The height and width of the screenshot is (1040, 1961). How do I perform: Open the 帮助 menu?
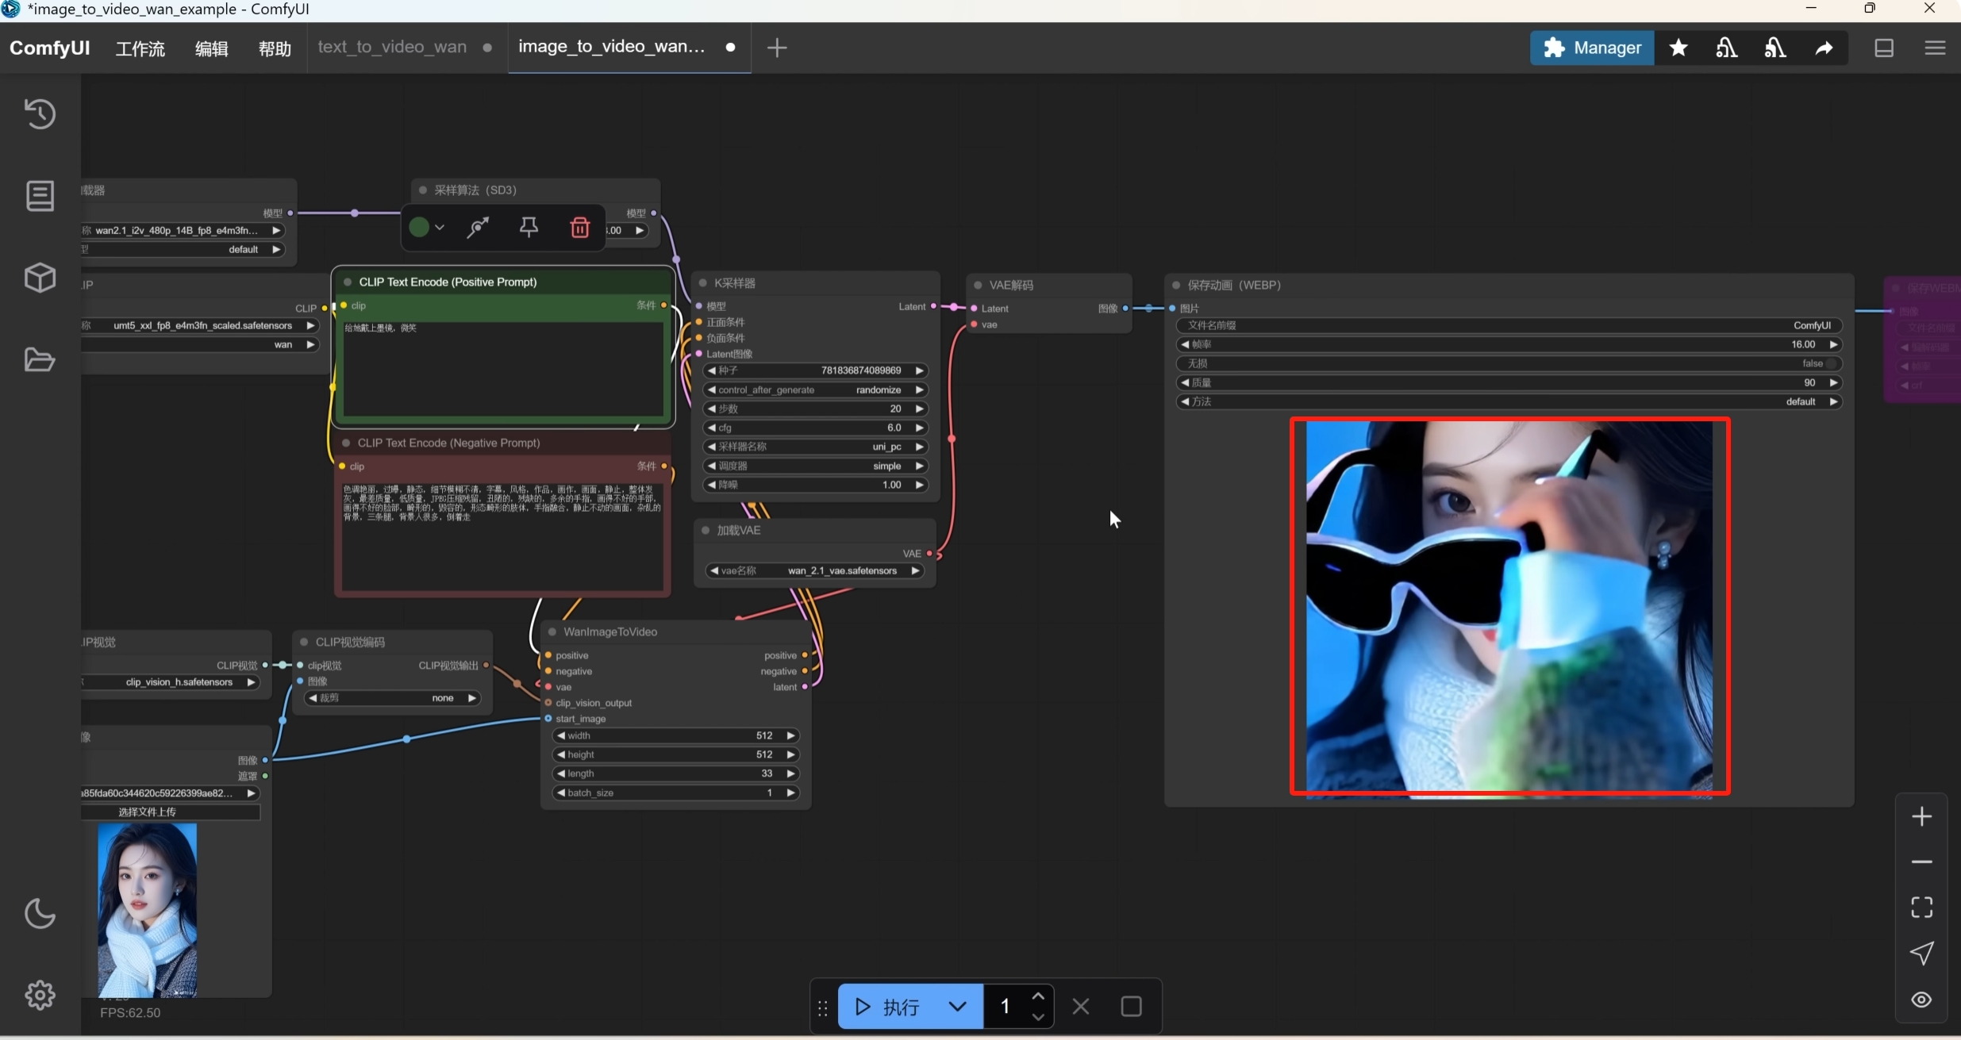click(x=275, y=49)
